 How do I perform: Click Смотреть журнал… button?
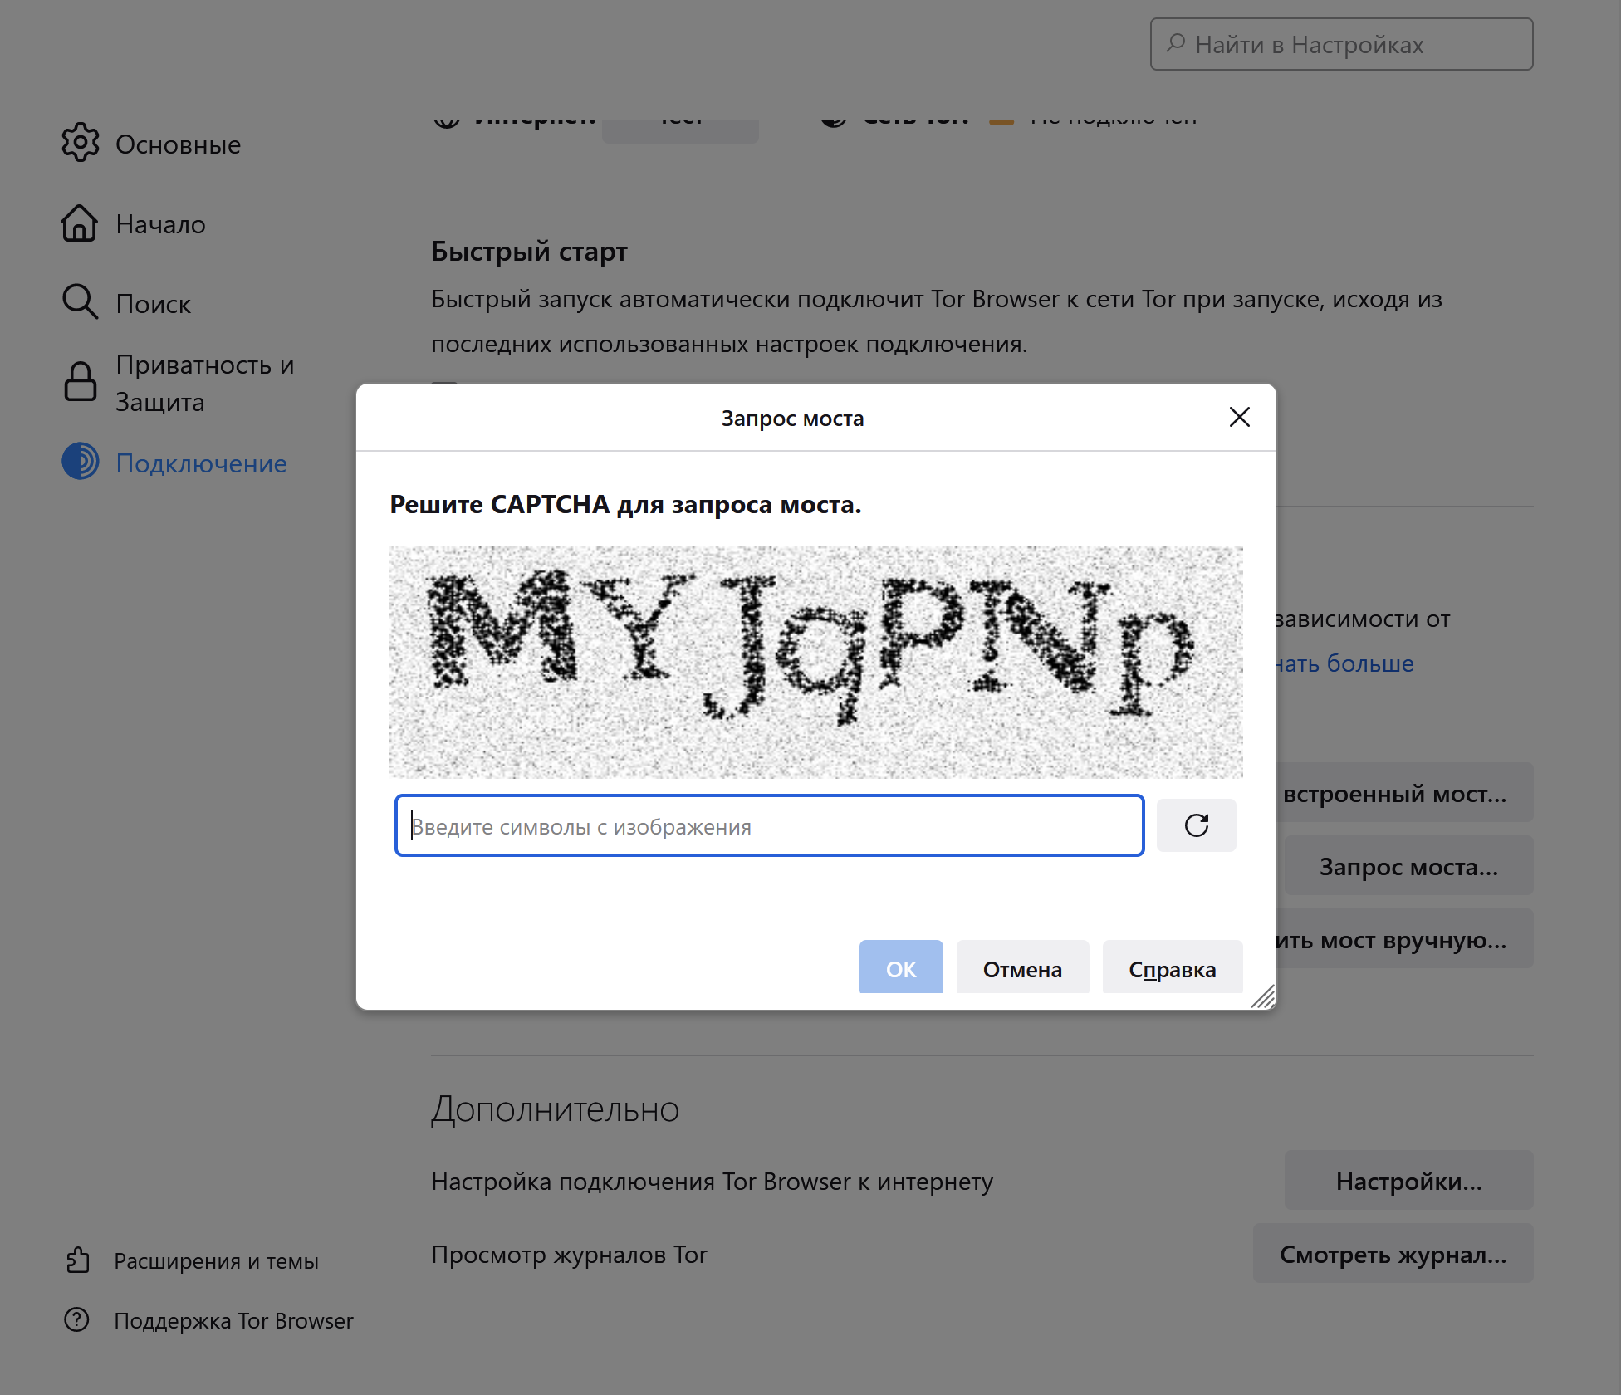pos(1392,1254)
